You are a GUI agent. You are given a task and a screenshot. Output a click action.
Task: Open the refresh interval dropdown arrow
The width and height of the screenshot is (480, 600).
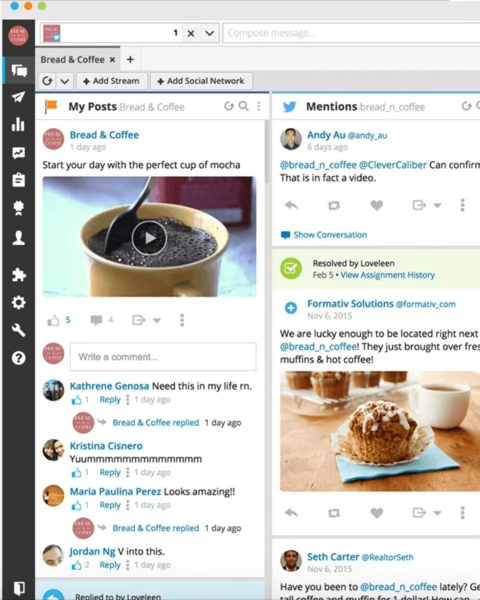click(x=65, y=81)
